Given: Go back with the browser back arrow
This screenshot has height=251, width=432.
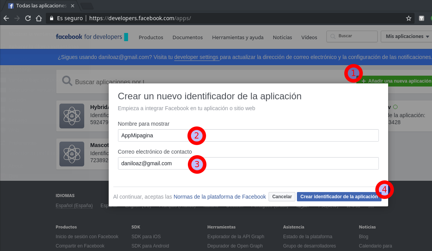Looking at the screenshot, I should tap(6, 18).
